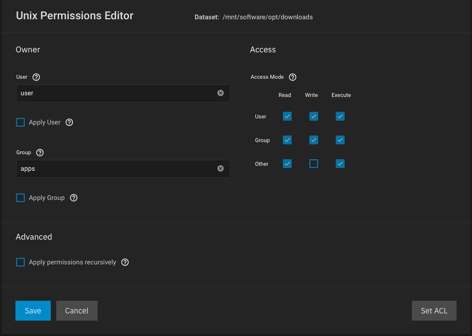Open the Apply User help tooltip icon
This screenshot has height=336, width=472.
[69, 122]
